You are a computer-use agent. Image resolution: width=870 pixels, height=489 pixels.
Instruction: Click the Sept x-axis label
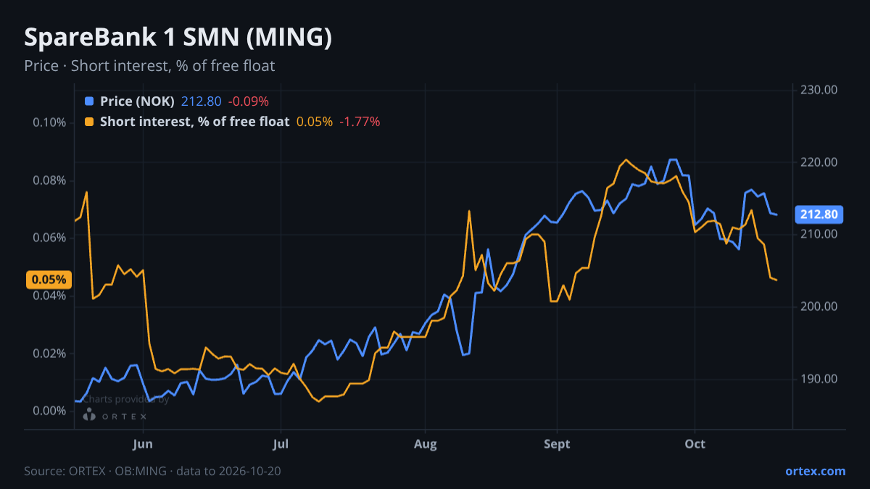pos(557,444)
